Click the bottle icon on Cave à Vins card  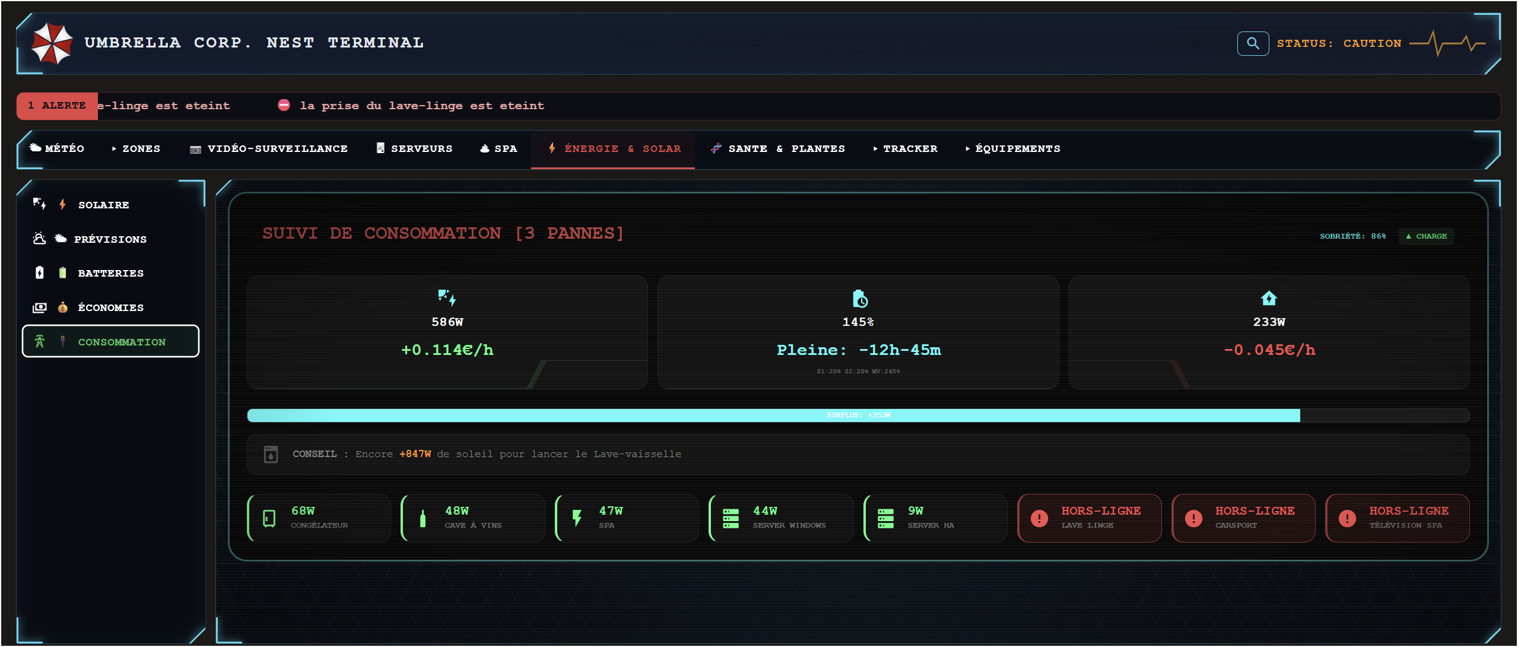(x=423, y=518)
